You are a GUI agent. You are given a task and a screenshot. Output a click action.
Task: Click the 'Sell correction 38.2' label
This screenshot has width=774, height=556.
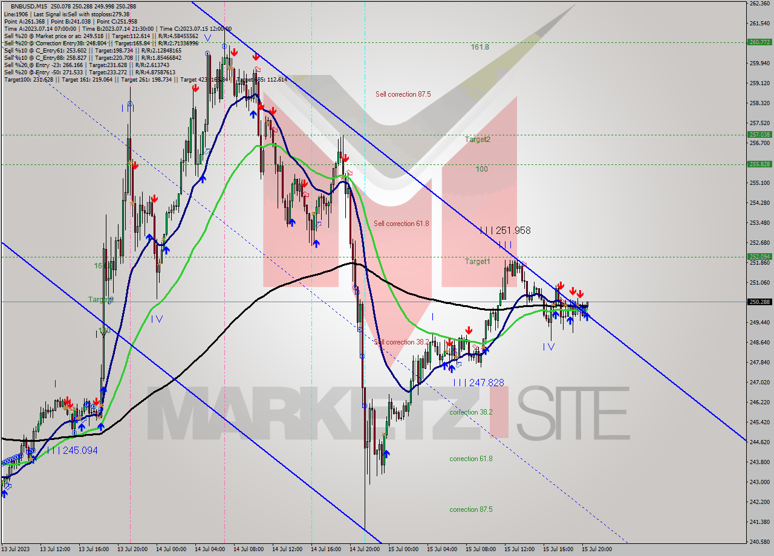click(x=403, y=342)
